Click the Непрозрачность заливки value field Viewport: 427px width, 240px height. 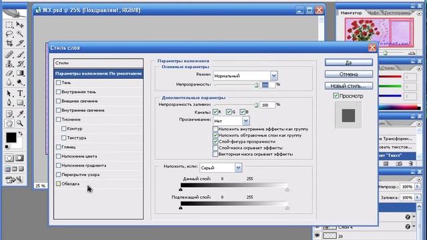(x=268, y=105)
